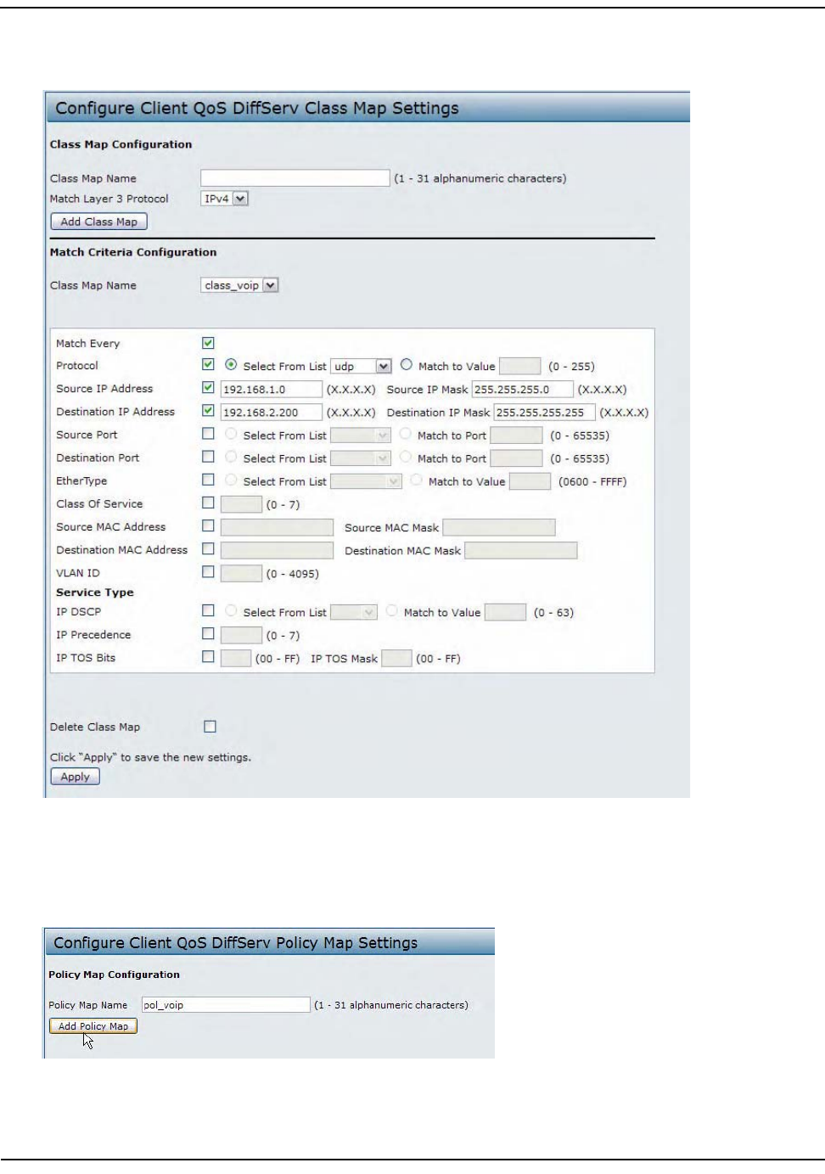Click the Destination MAC Mask field
825x1174 pixels.
point(521,550)
